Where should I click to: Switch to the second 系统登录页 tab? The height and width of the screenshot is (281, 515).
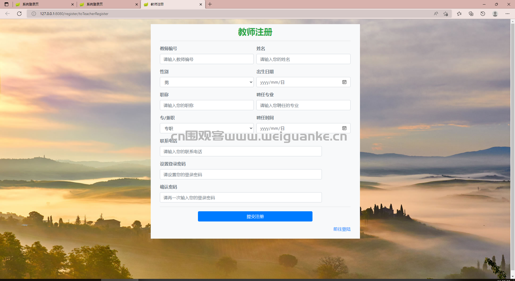tap(109, 4)
